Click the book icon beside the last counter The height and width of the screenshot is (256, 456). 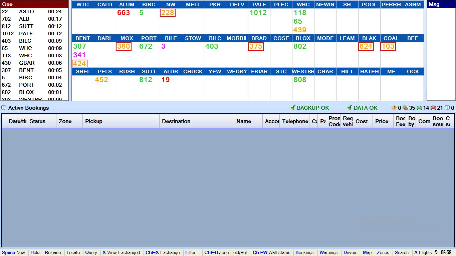pyautogui.click(x=447, y=108)
